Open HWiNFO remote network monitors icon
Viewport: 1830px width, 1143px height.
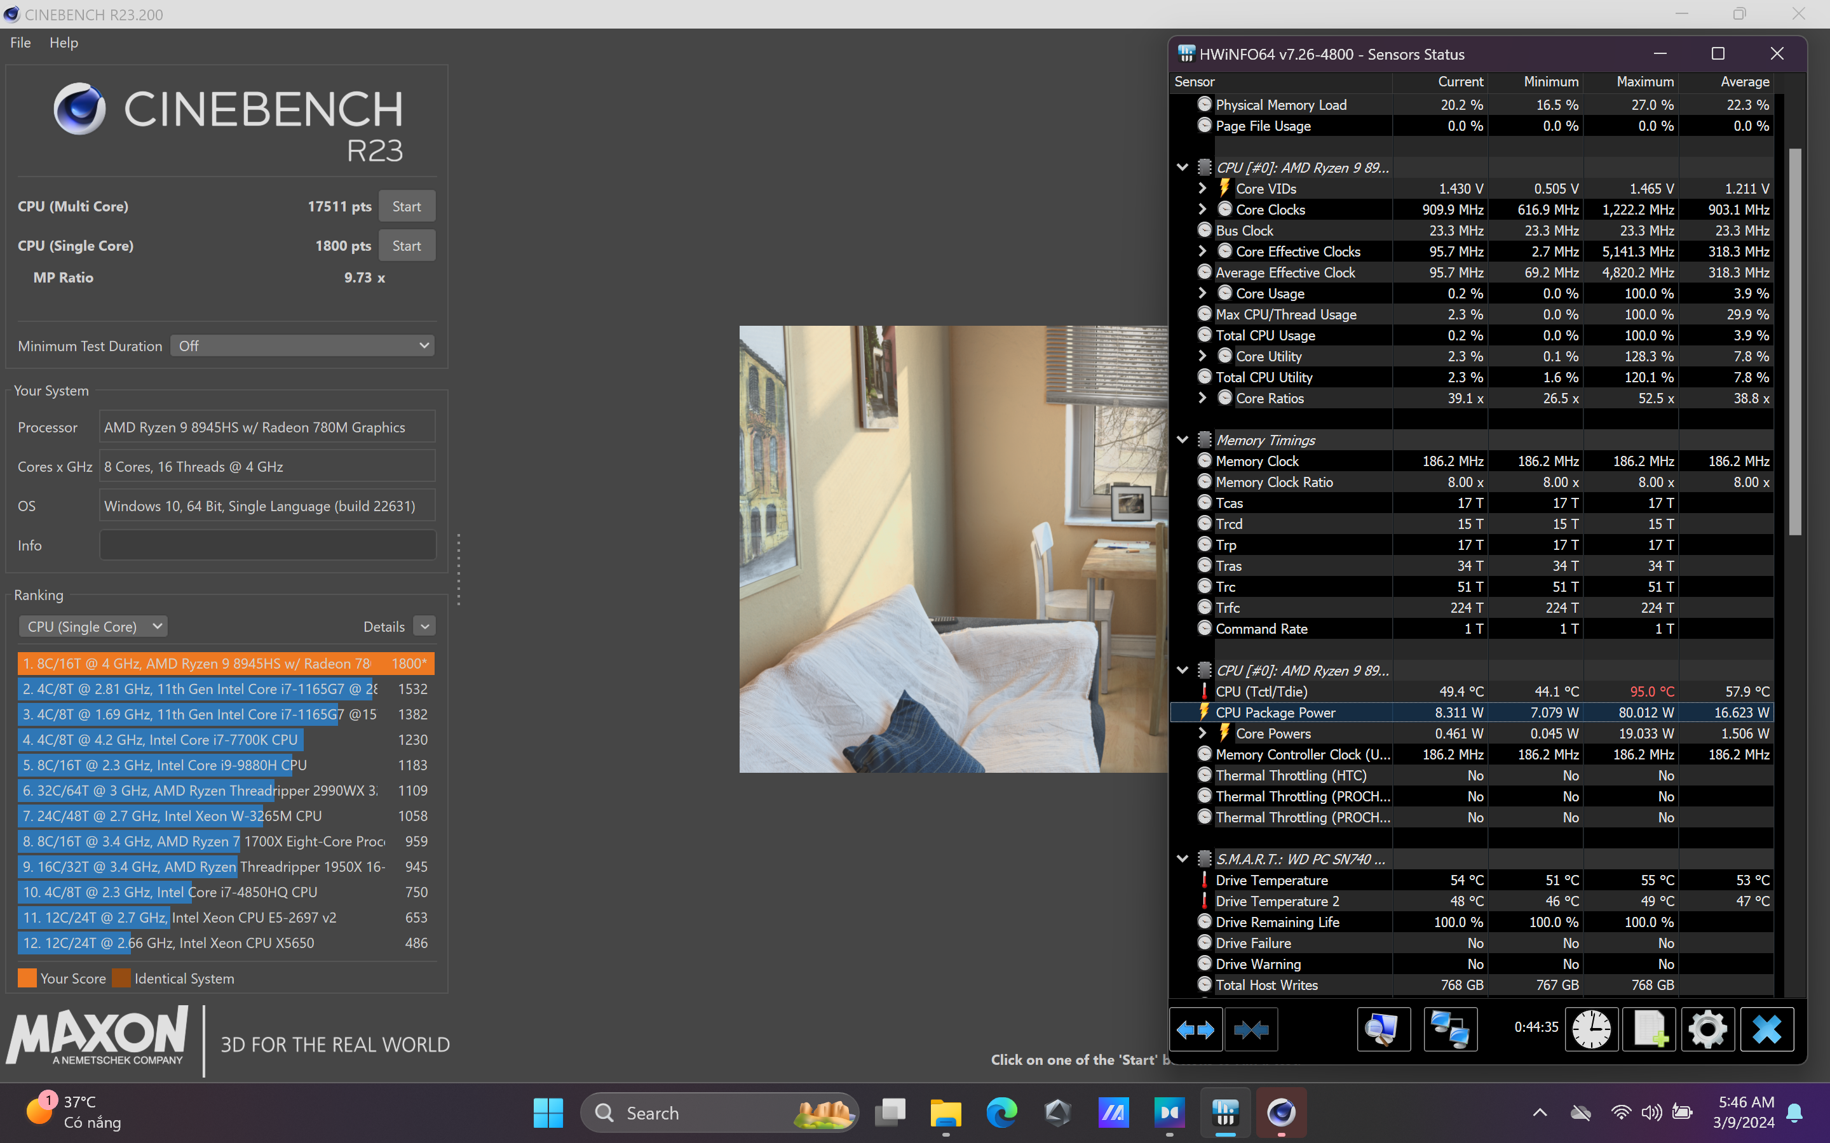1449,1029
